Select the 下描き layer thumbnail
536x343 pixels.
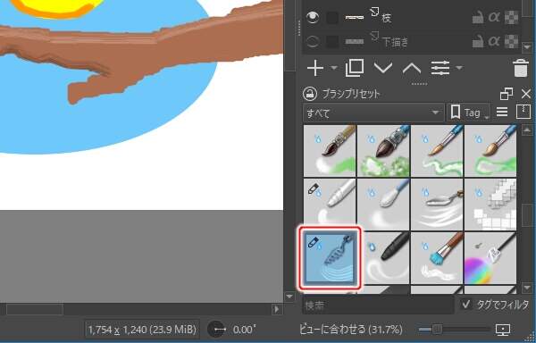pos(354,42)
